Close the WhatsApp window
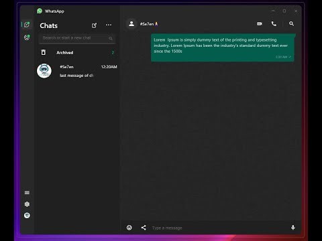322x241 pixels. [x=296, y=11]
